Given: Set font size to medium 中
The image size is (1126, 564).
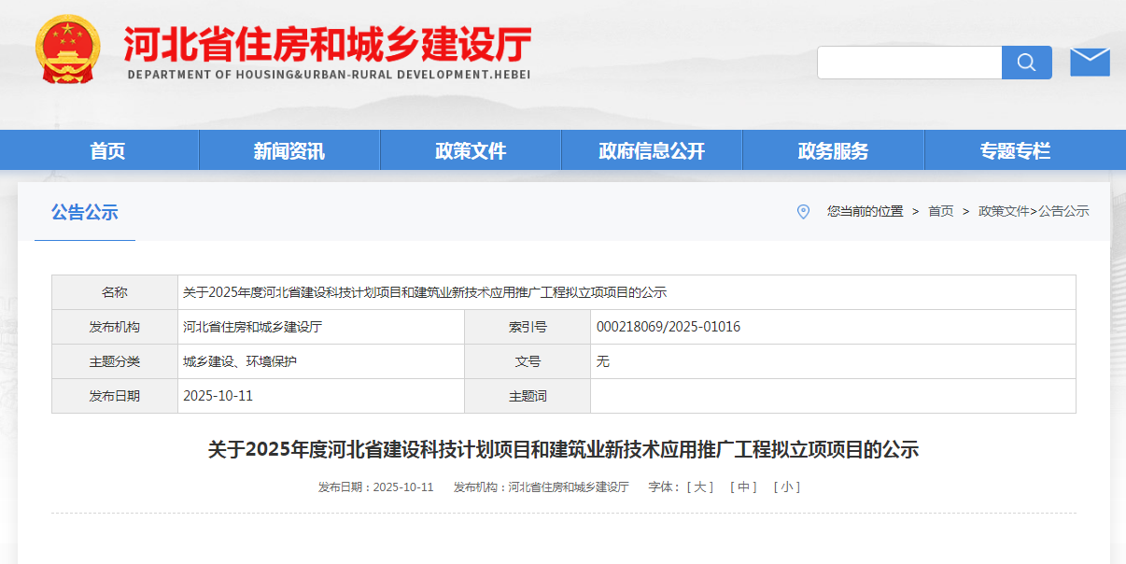Looking at the screenshot, I should point(743,487).
